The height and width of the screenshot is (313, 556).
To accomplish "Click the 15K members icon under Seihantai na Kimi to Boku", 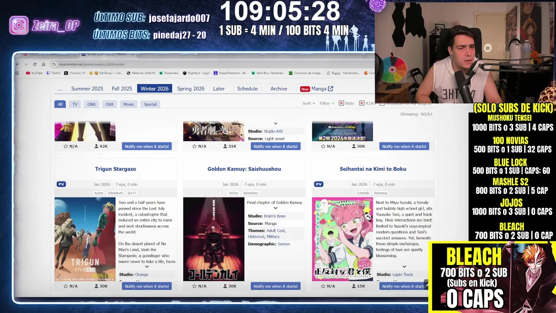I will (354, 286).
